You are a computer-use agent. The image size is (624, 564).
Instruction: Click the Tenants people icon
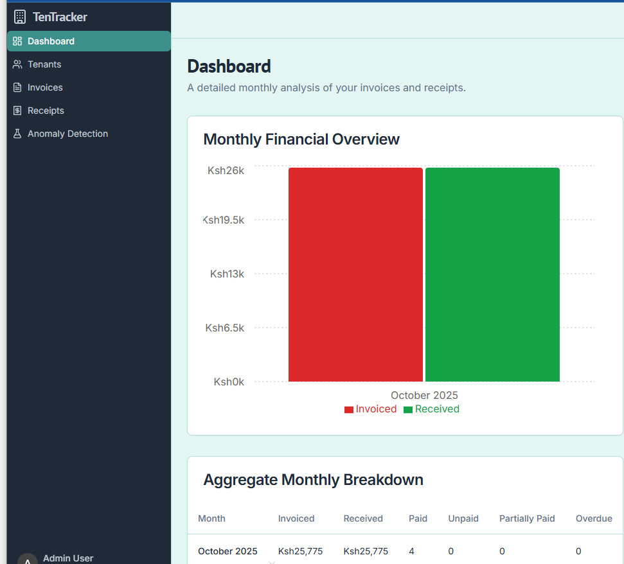pos(17,64)
